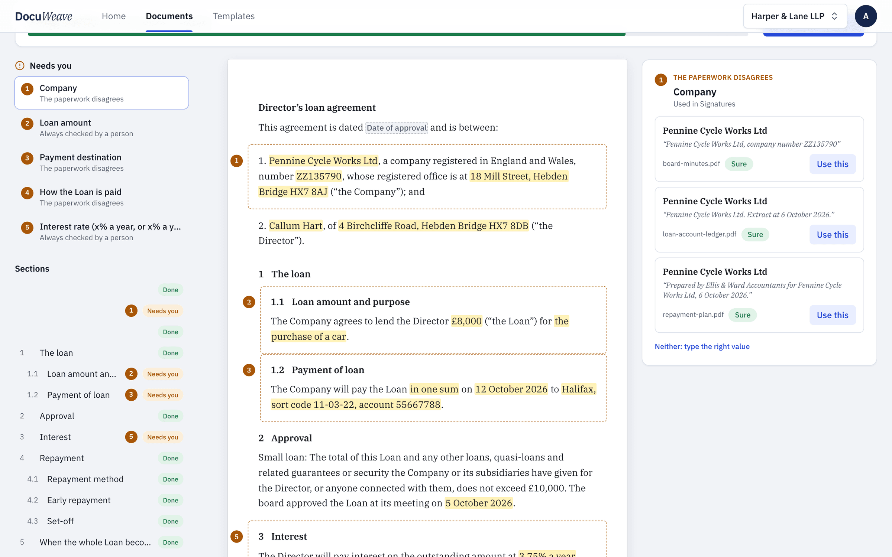Open Harper & Lane LLP workspace switcher
Image resolution: width=892 pixels, height=557 pixels.
(x=795, y=16)
